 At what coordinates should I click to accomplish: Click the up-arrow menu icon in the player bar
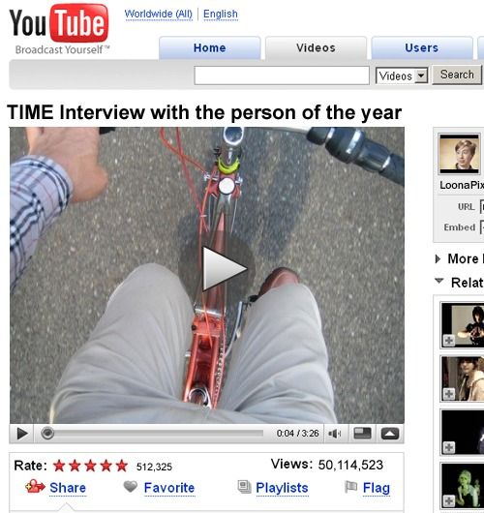390,434
